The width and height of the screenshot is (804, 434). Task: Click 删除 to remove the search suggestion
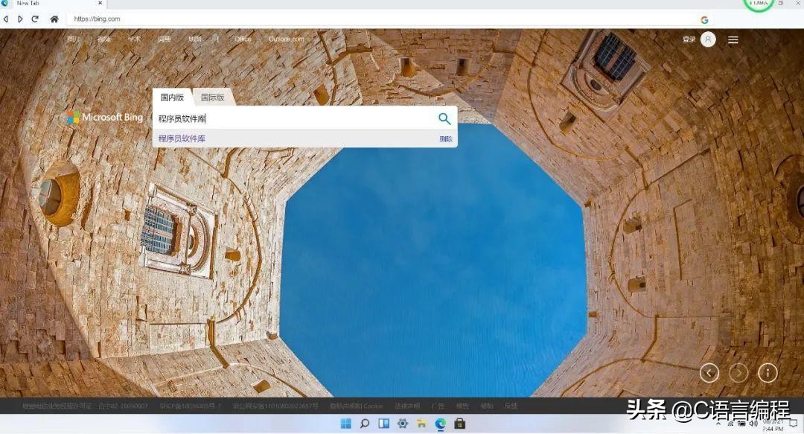coord(444,138)
